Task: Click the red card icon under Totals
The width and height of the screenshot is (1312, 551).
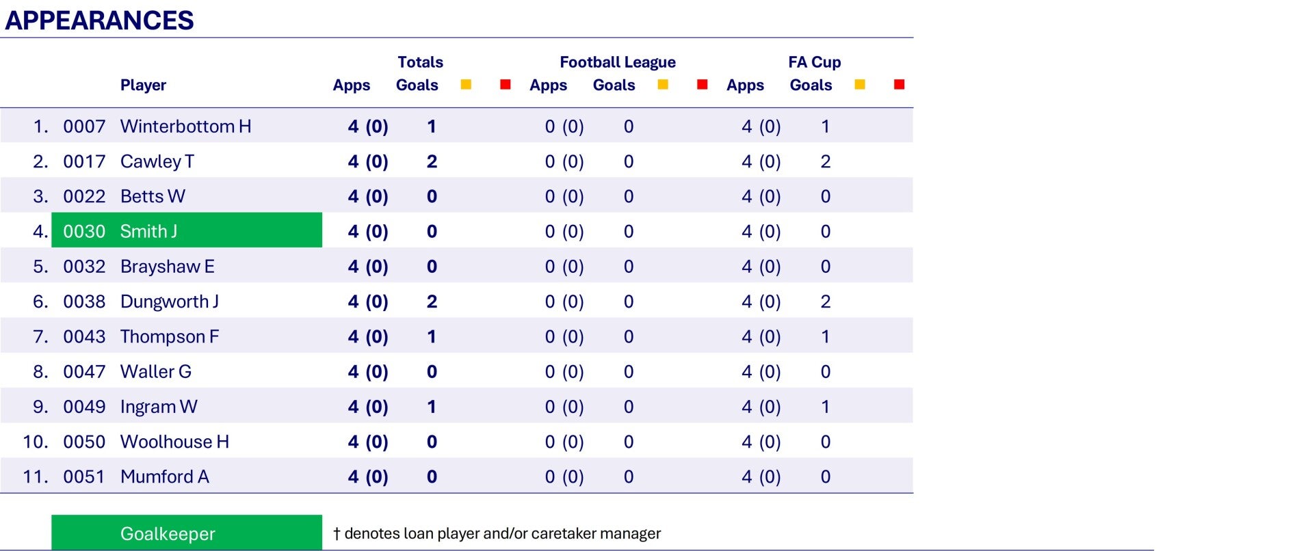Action: point(506,85)
